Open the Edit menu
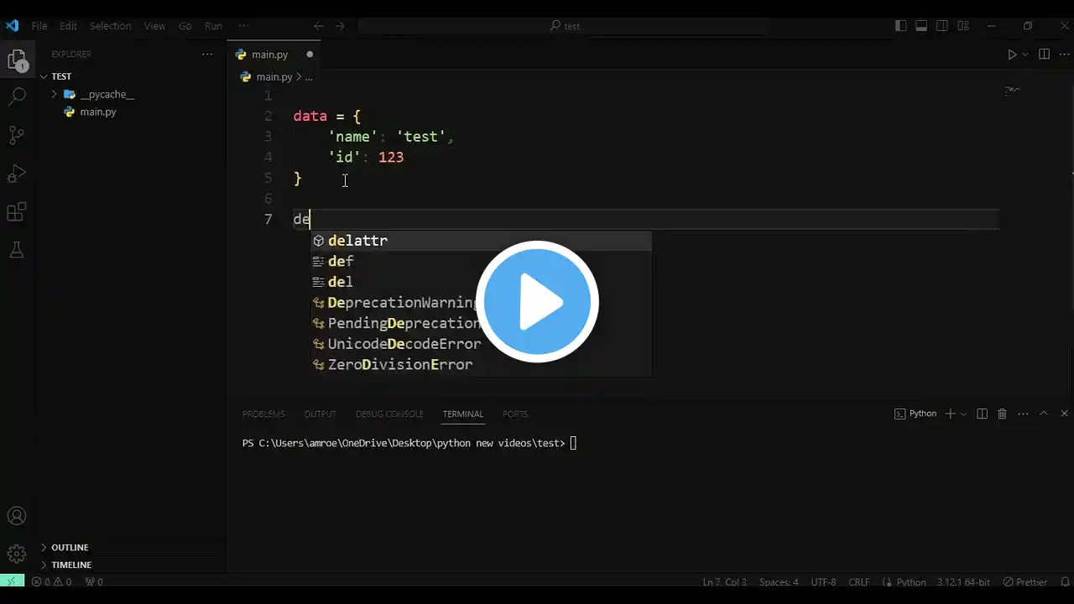This screenshot has width=1074, height=604. [x=68, y=26]
